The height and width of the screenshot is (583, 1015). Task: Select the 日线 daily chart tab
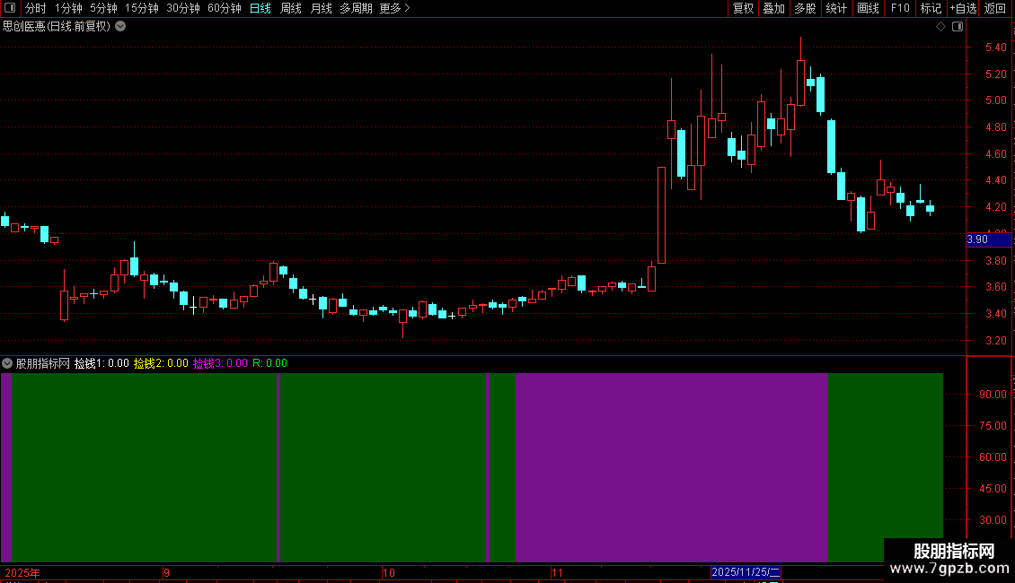click(260, 8)
